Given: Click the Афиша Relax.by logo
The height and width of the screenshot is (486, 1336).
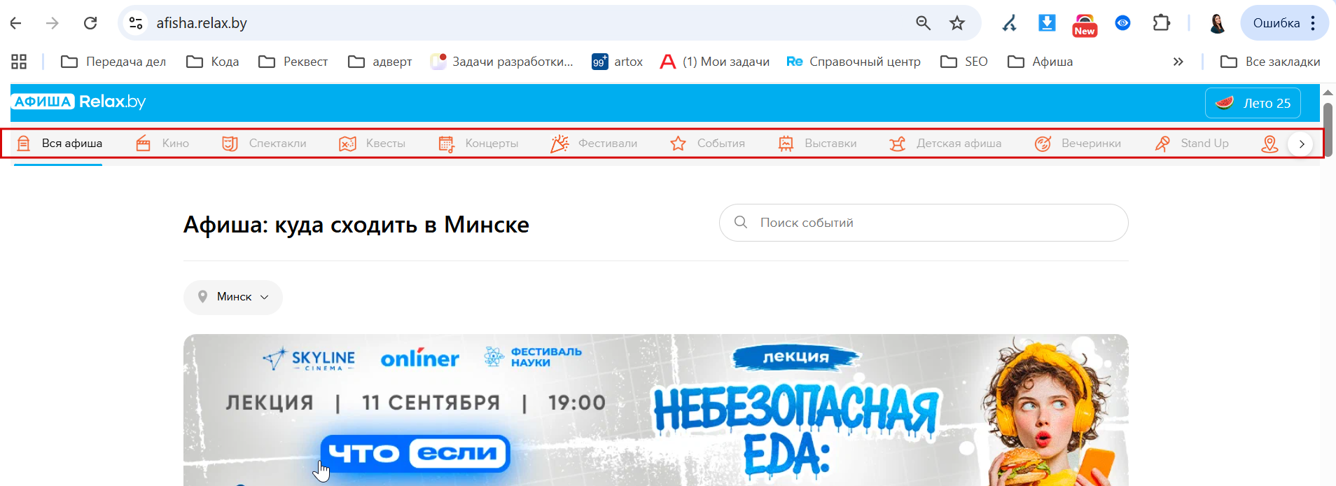Looking at the screenshot, I should click(x=80, y=102).
